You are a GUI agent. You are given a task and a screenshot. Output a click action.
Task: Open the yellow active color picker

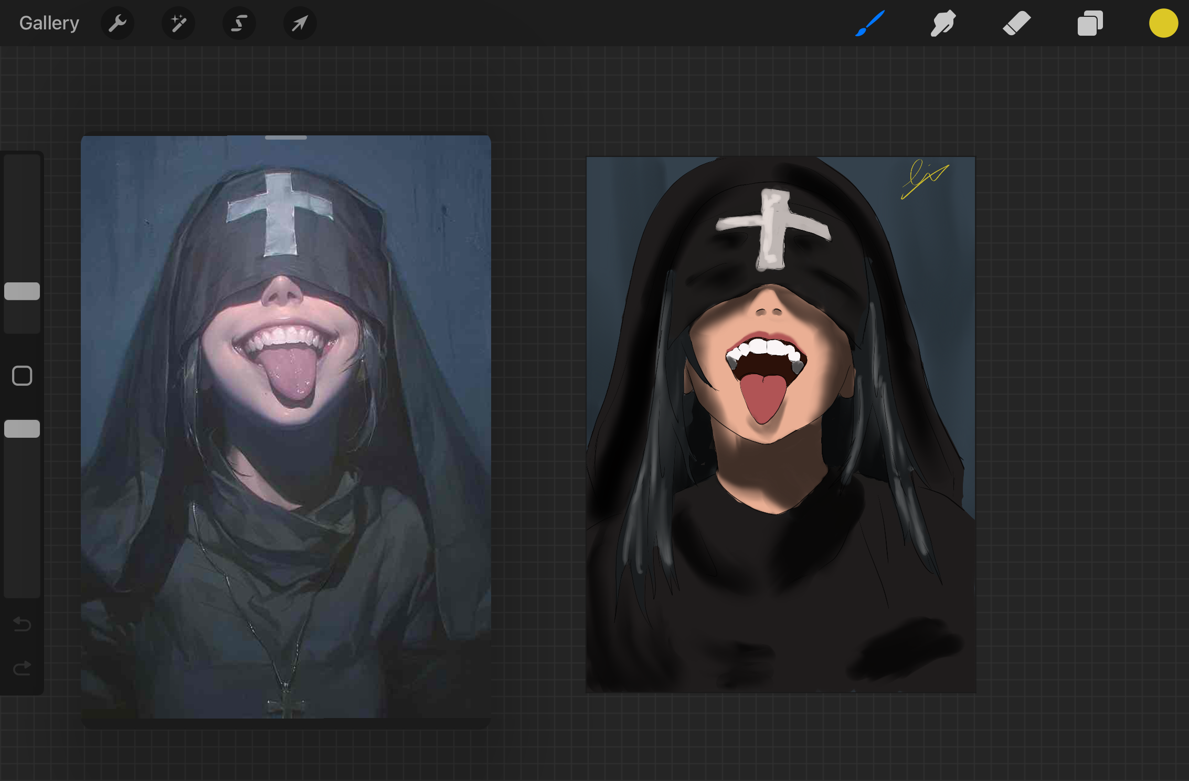1163,23
